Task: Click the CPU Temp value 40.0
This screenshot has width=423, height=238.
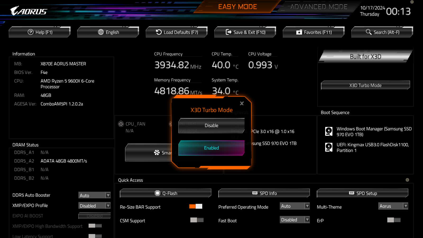Action: click(221, 65)
